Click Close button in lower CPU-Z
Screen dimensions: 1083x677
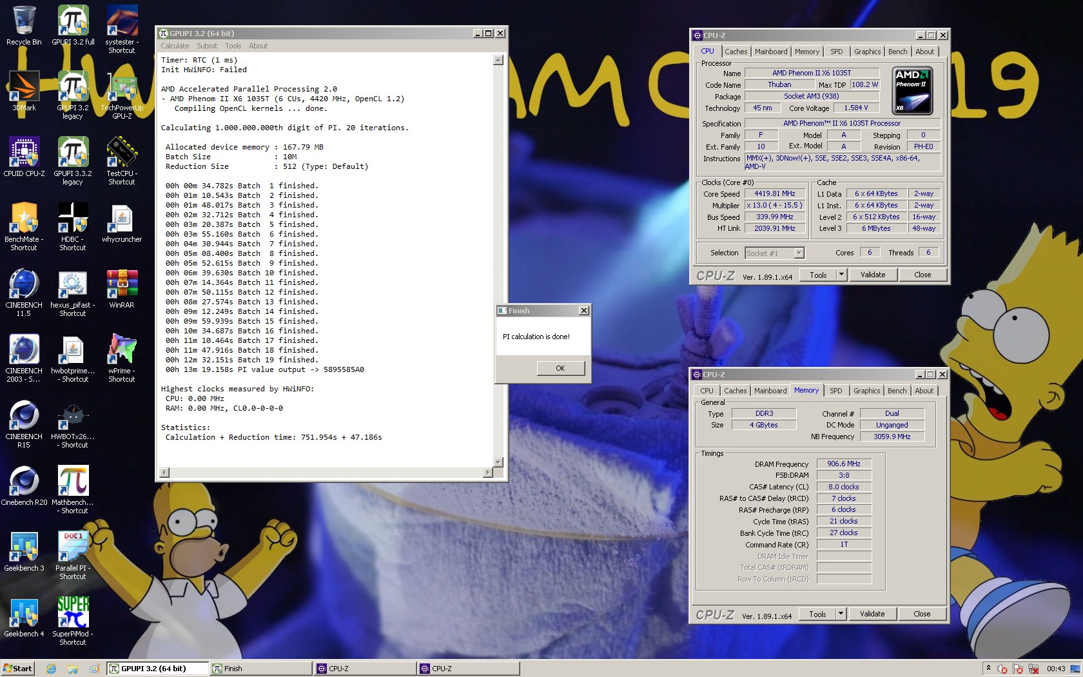[922, 614]
